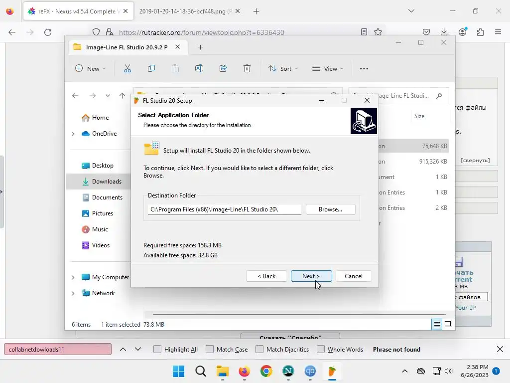The width and height of the screenshot is (510, 383).
Task: Select Desktop in Explorer sidebar
Action: (x=97, y=166)
